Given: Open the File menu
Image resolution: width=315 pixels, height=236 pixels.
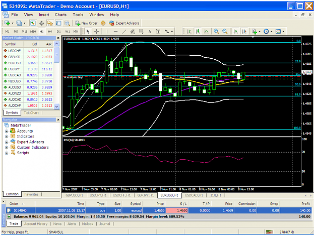Looking at the screenshot, I should coord(15,15).
